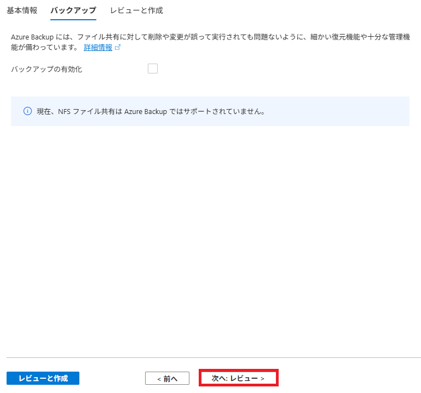Click the NFS ファイル共有 notice text
The height and width of the screenshot is (393, 421).
coord(151,111)
